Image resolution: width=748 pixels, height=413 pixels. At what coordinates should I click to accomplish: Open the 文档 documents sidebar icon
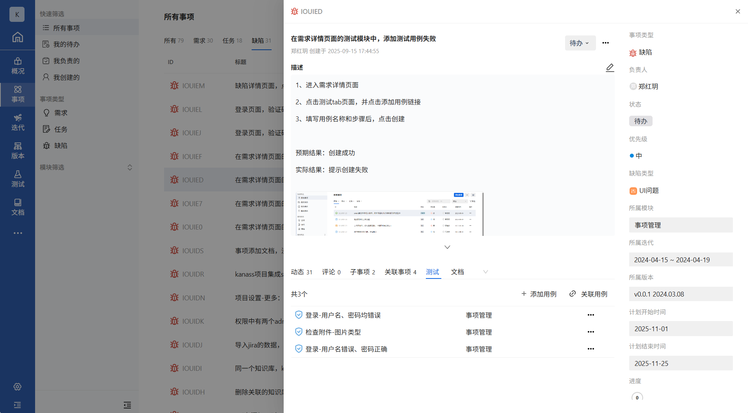click(x=17, y=207)
